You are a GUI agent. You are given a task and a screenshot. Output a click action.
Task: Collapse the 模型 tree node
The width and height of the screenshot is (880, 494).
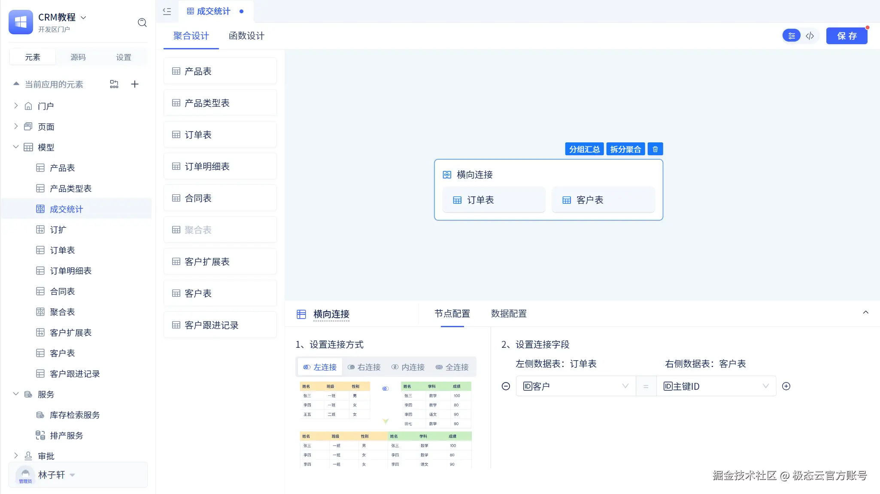pyautogui.click(x=16, y=147)
